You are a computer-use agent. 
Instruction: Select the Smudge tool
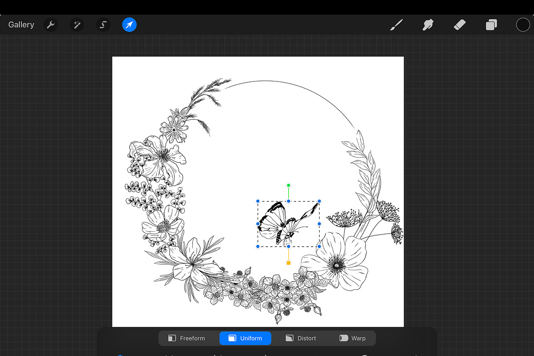click(428, 25)
